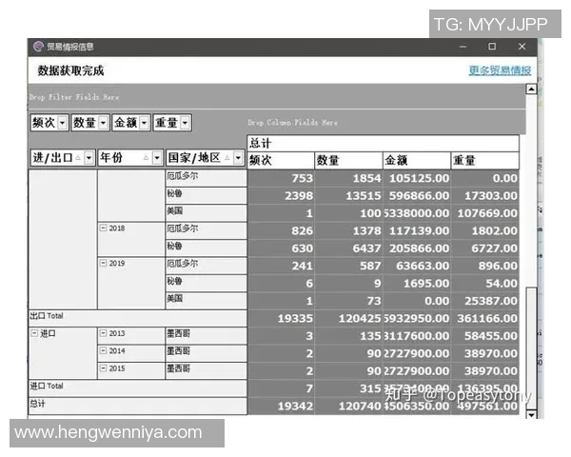
Task: Select the 墨西哥 cell in the 2015 row
Action: pyautogui.click(x=207, y=370)
